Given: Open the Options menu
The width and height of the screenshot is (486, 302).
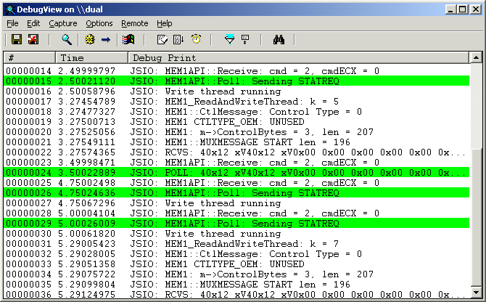Looking at the screenshot, I should point(99,23).
